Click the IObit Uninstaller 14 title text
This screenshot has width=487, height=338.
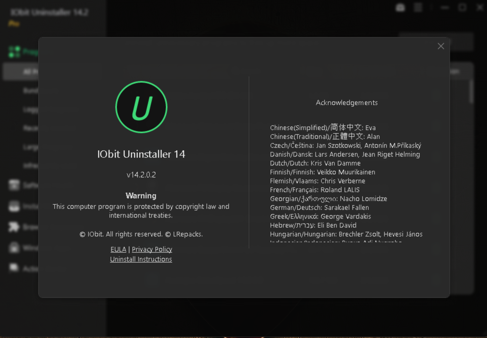(x=141, y=154)
